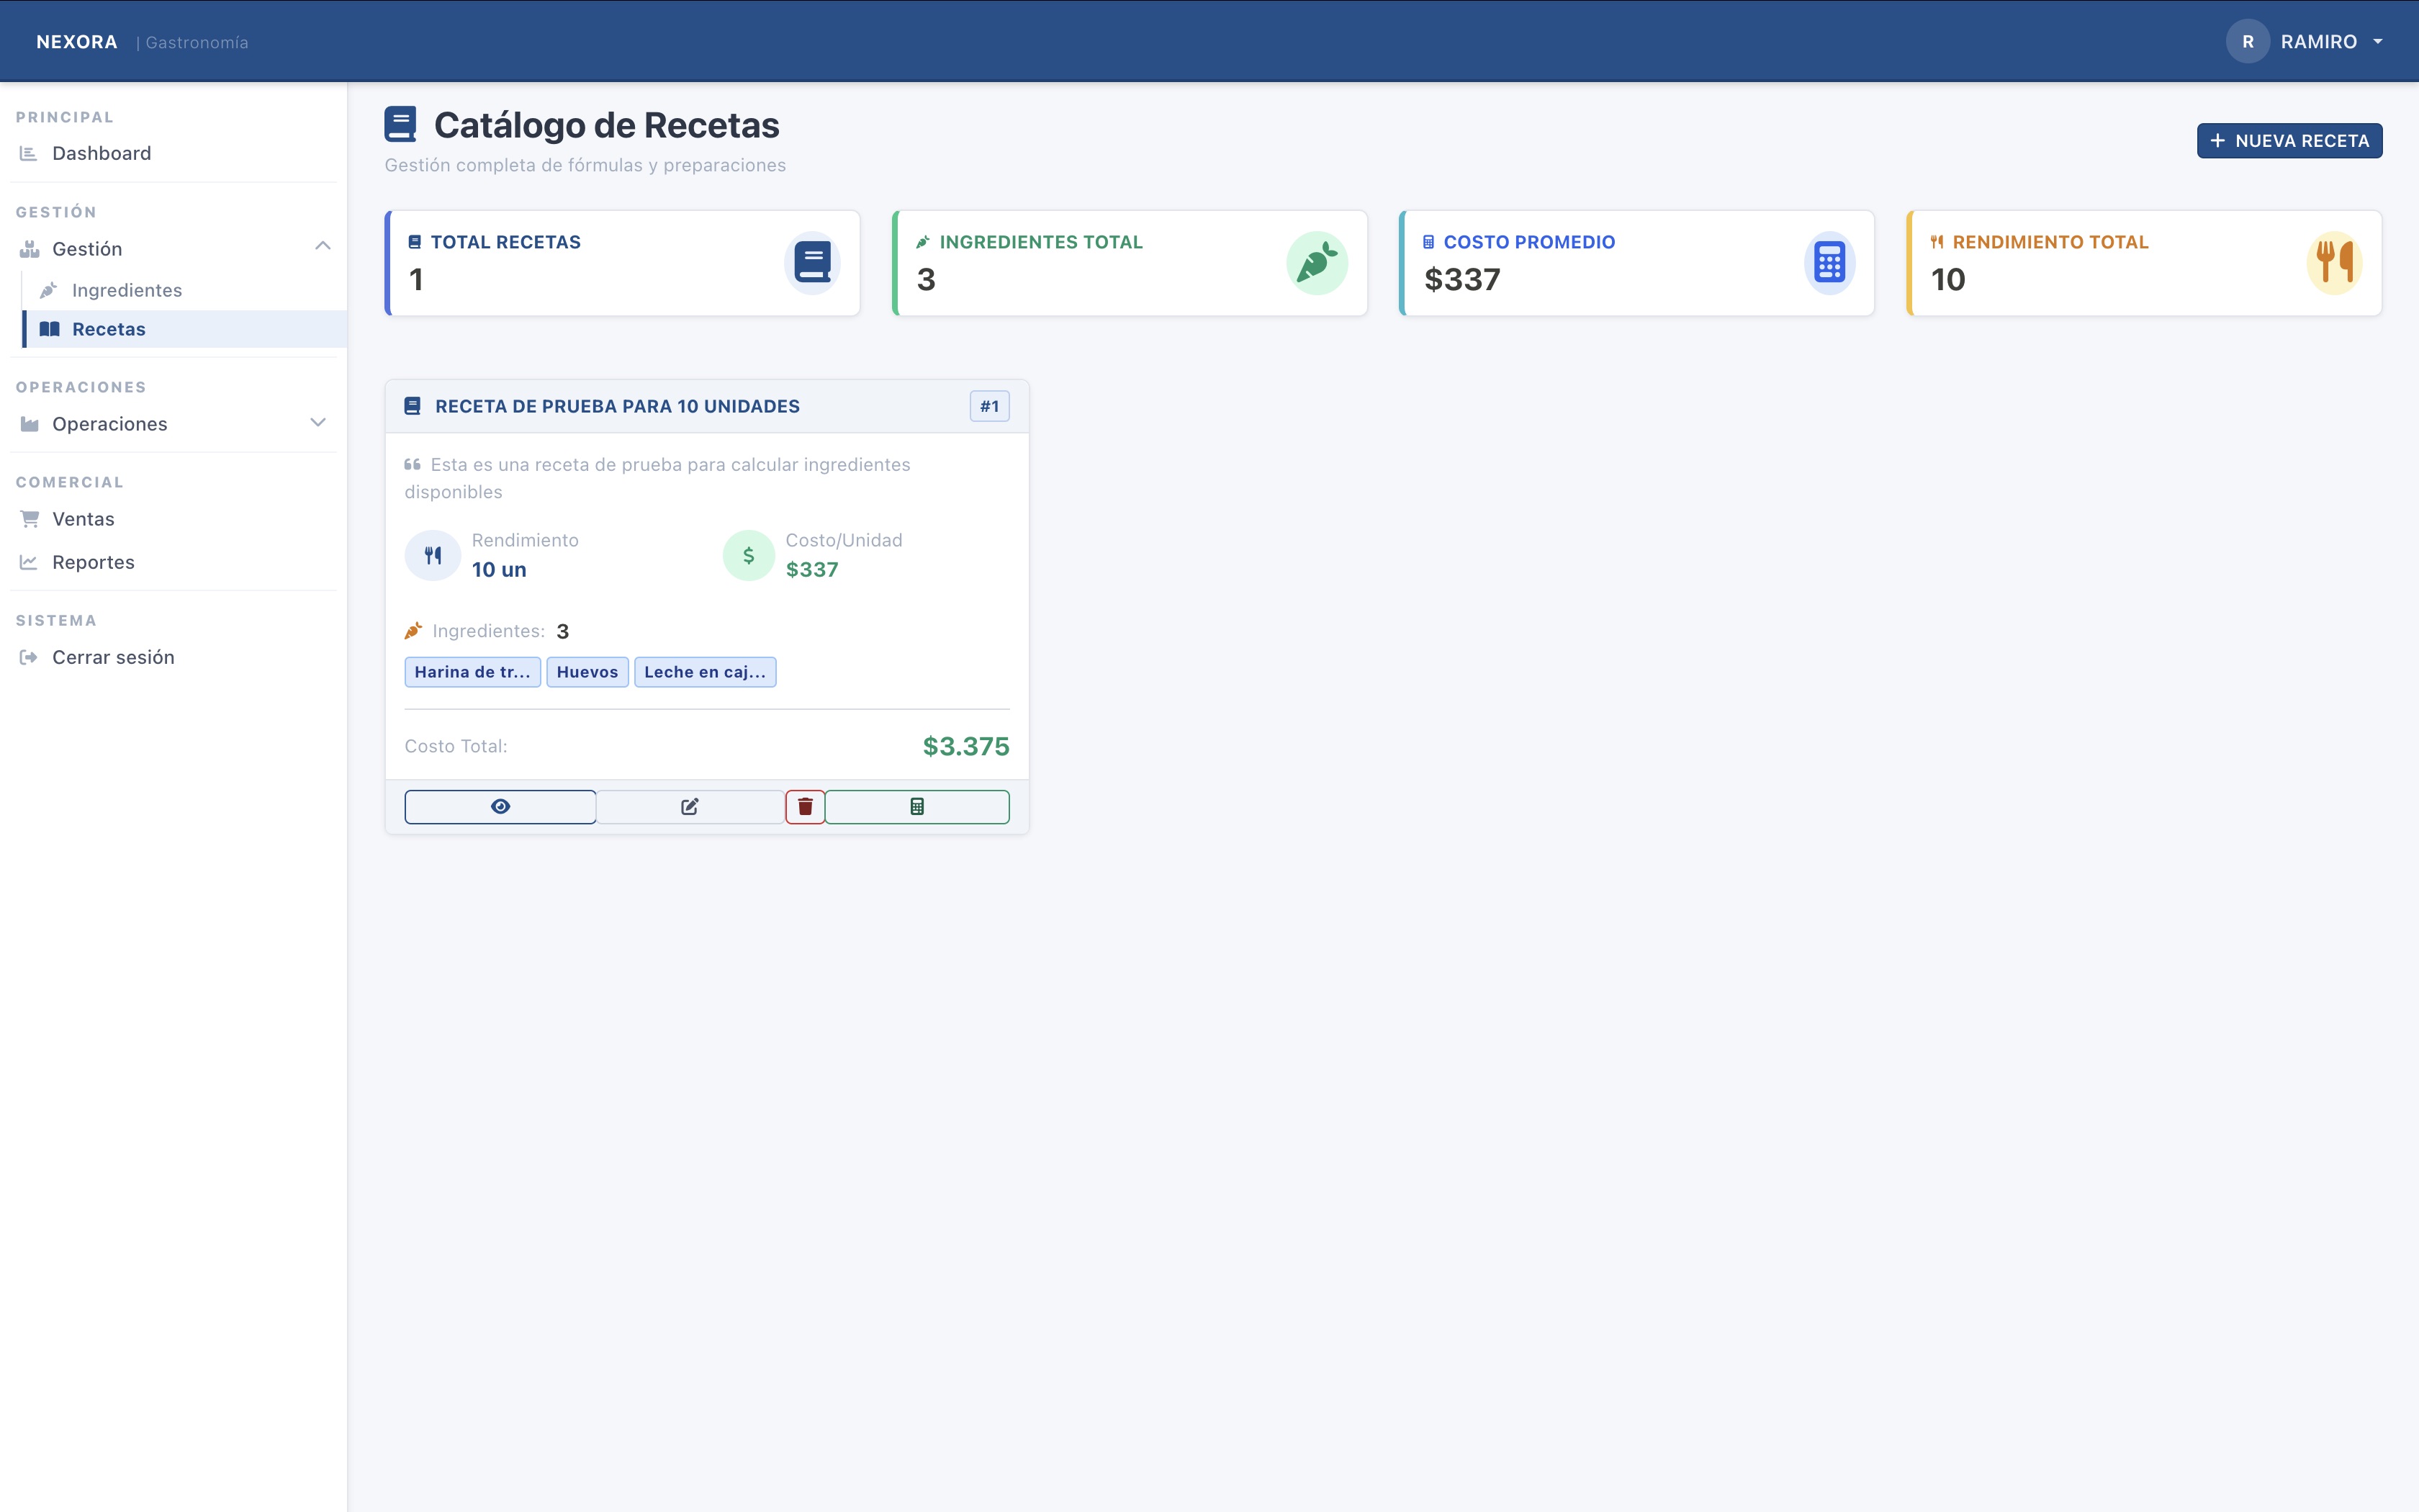
Task: Expand the Operaciones sidebar section
Action: click(x=318, y=423)
